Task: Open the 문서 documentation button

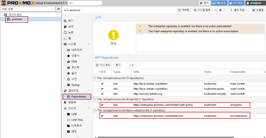Action: [204, 3]
